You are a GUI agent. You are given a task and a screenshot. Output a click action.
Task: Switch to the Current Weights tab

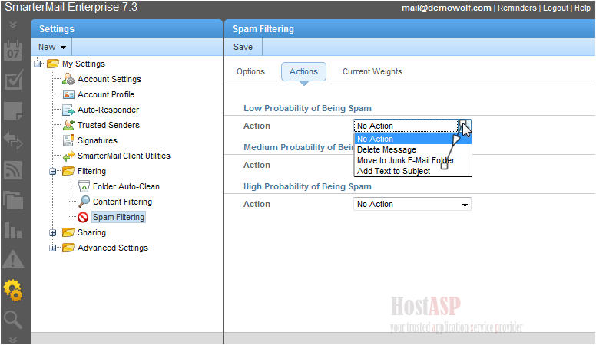tap(372, 72)
